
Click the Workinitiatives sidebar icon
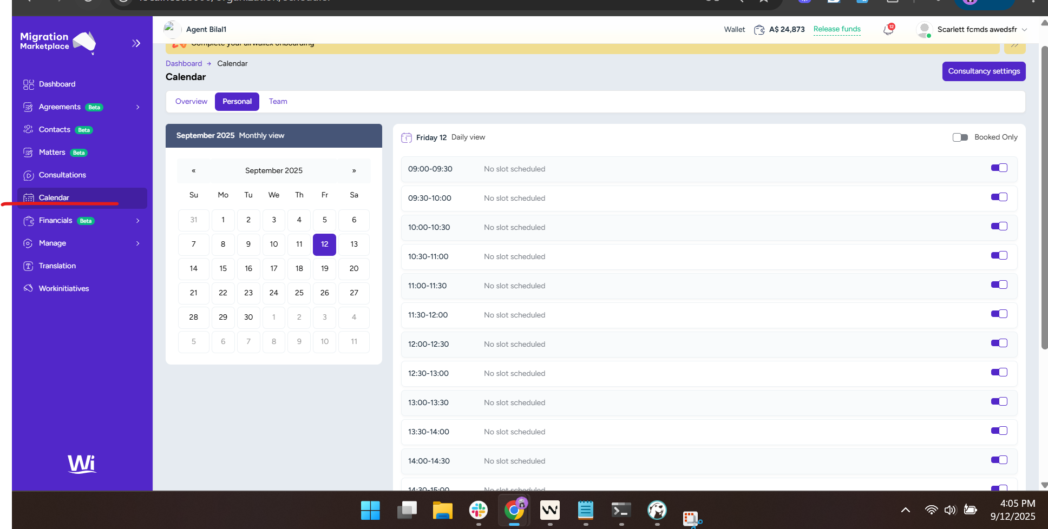(29, 289)
